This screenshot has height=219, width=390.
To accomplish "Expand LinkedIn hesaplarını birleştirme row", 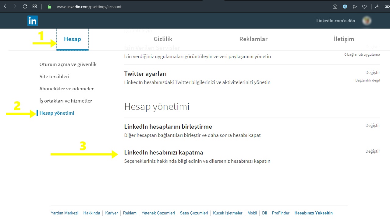I will click(252, 130).
